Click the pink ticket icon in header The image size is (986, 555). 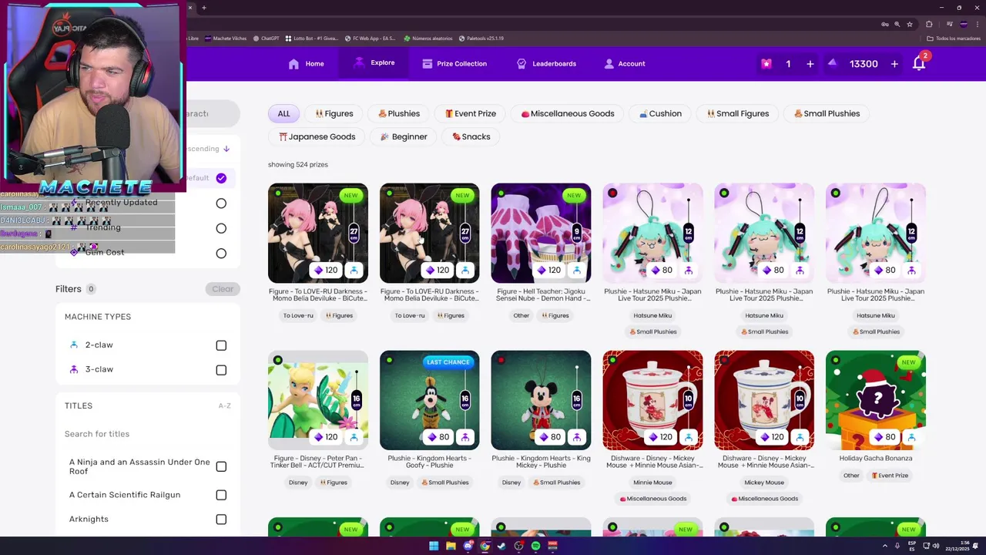(x=766, y=64)
